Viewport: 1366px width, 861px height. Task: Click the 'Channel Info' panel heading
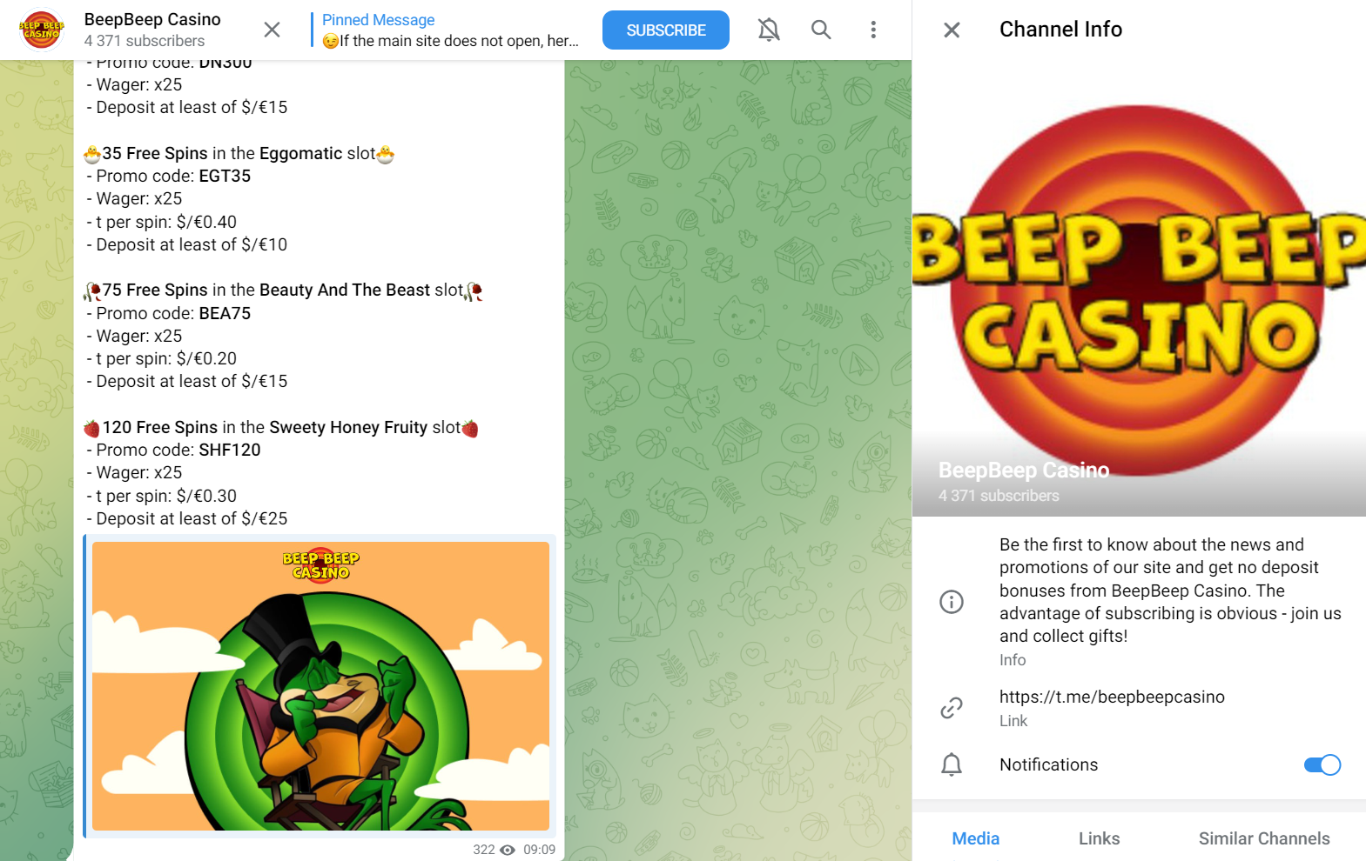point(1060,30)
